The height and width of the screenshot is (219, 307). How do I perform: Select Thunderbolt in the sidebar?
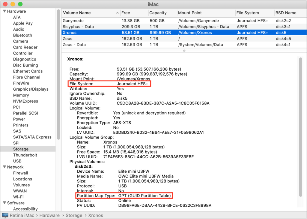click(x=25, y=155)
